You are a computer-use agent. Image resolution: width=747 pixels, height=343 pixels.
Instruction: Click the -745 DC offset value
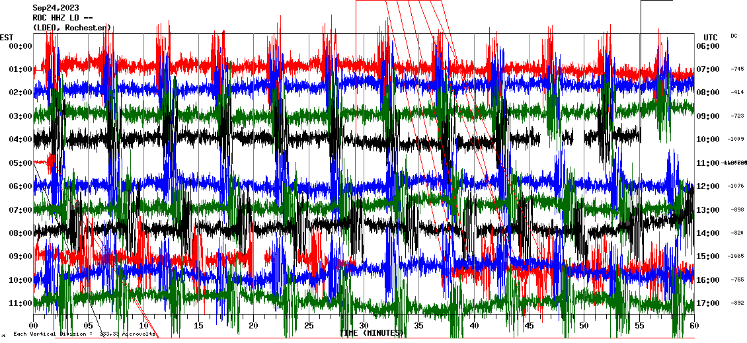click(737, 69)
